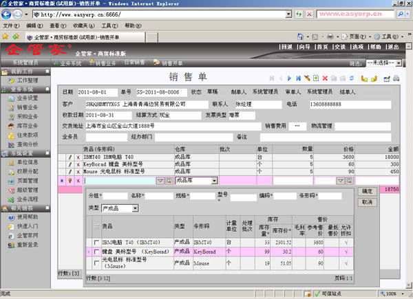Click IE search magnifier button

tap(401, 14)
